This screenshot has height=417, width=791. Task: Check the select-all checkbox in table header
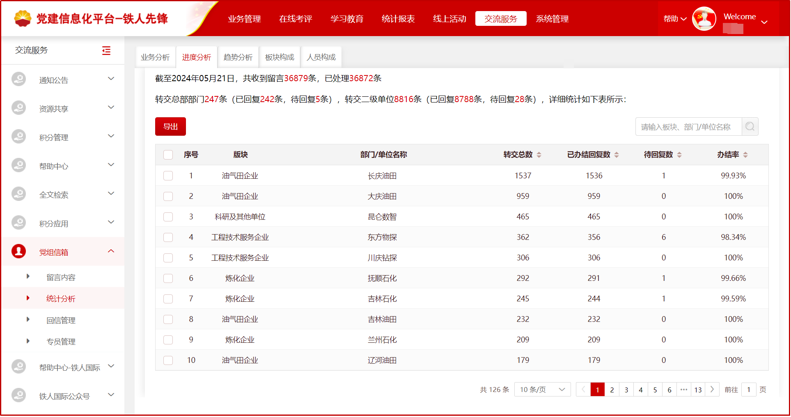(x=168, y=155)
